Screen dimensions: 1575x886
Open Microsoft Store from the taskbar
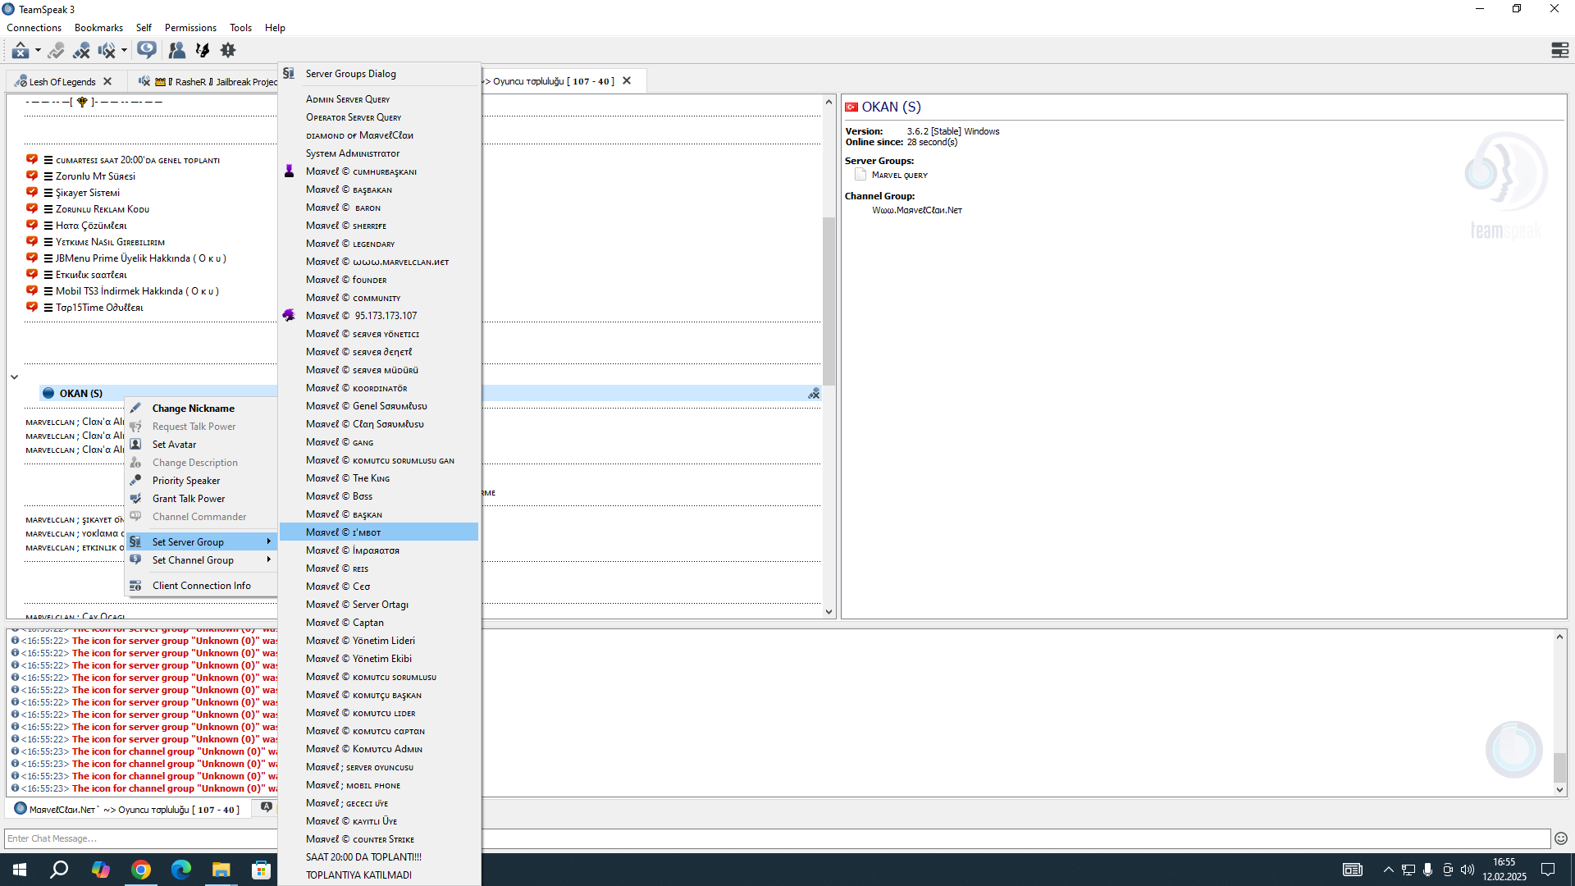coord(261,870)
